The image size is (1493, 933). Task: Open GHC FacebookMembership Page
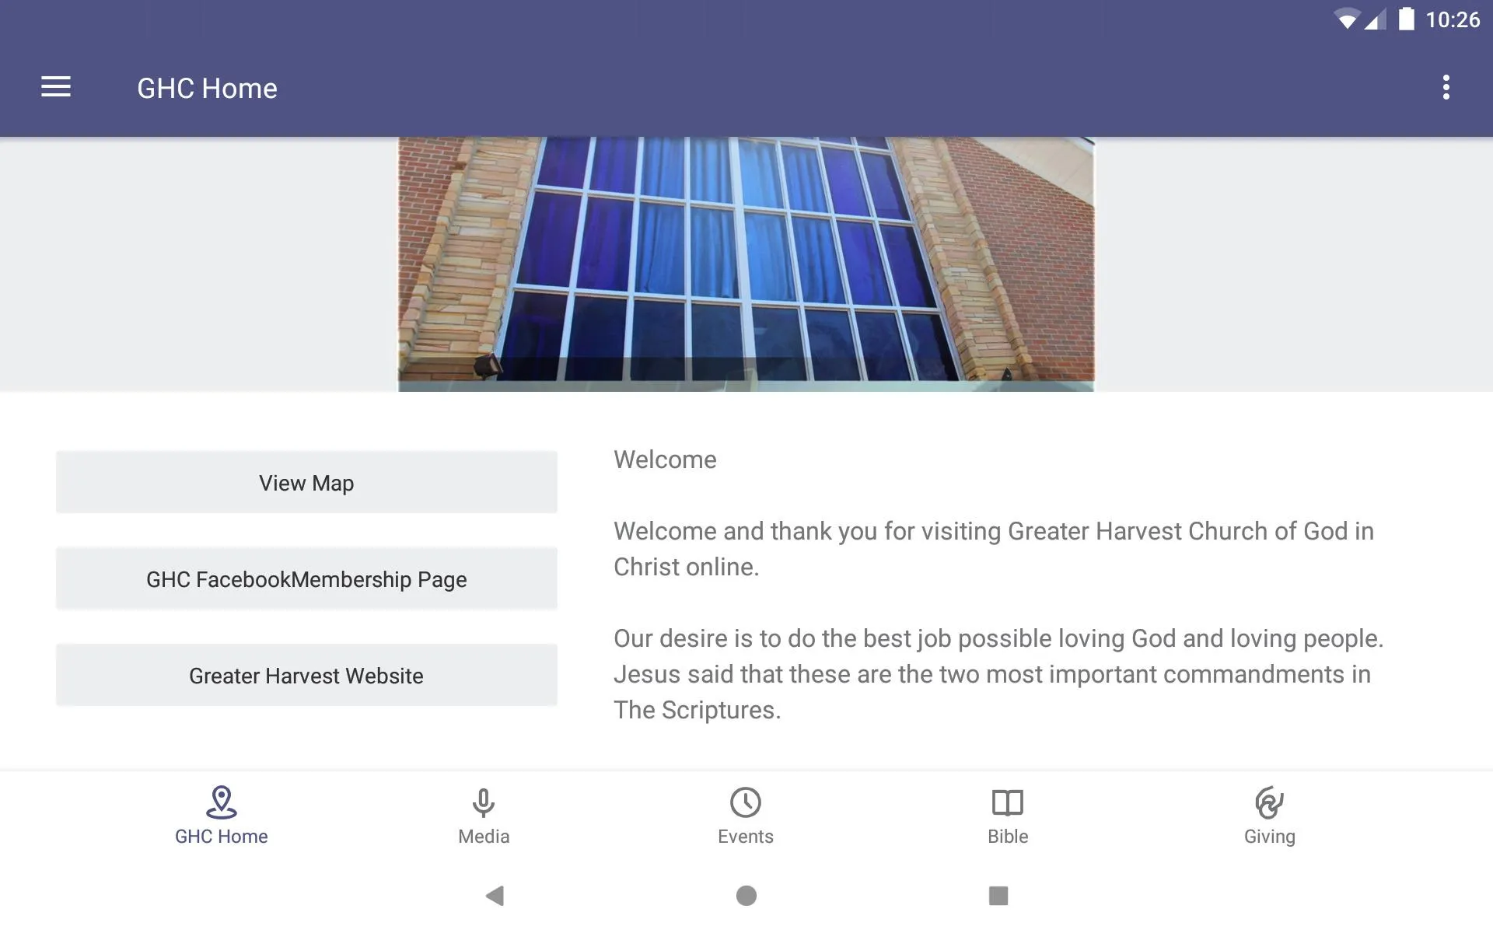click(306, 578)
